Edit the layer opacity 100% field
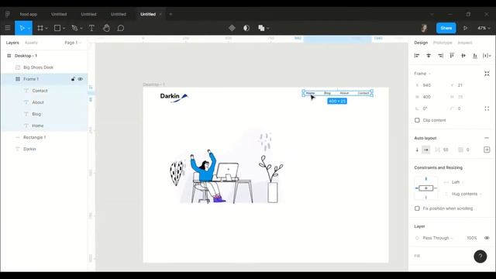 pos(472,238)
